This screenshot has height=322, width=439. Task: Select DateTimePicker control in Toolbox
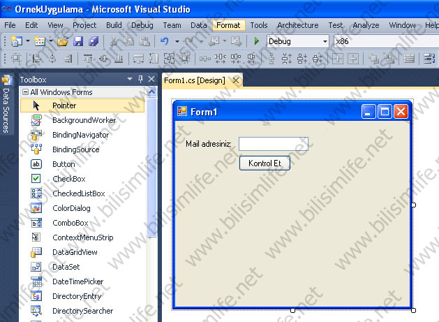[x=82, y=281]
